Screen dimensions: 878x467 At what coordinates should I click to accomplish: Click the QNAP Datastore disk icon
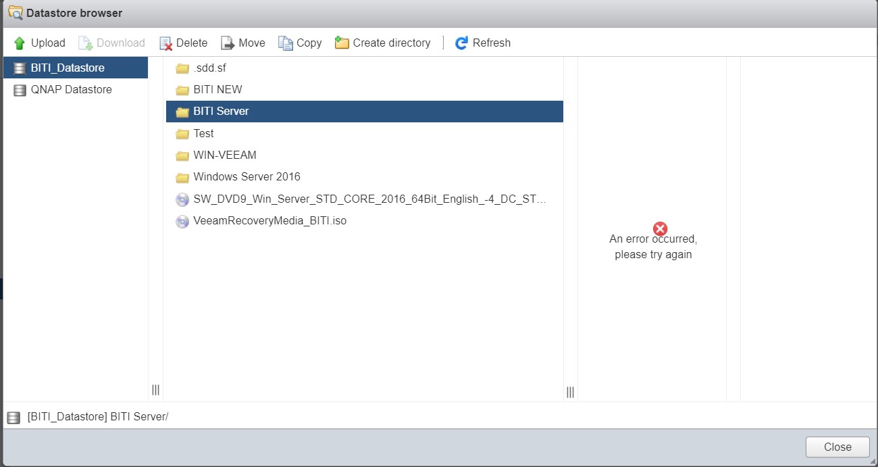pyautogui.click(x=20, y=90)
